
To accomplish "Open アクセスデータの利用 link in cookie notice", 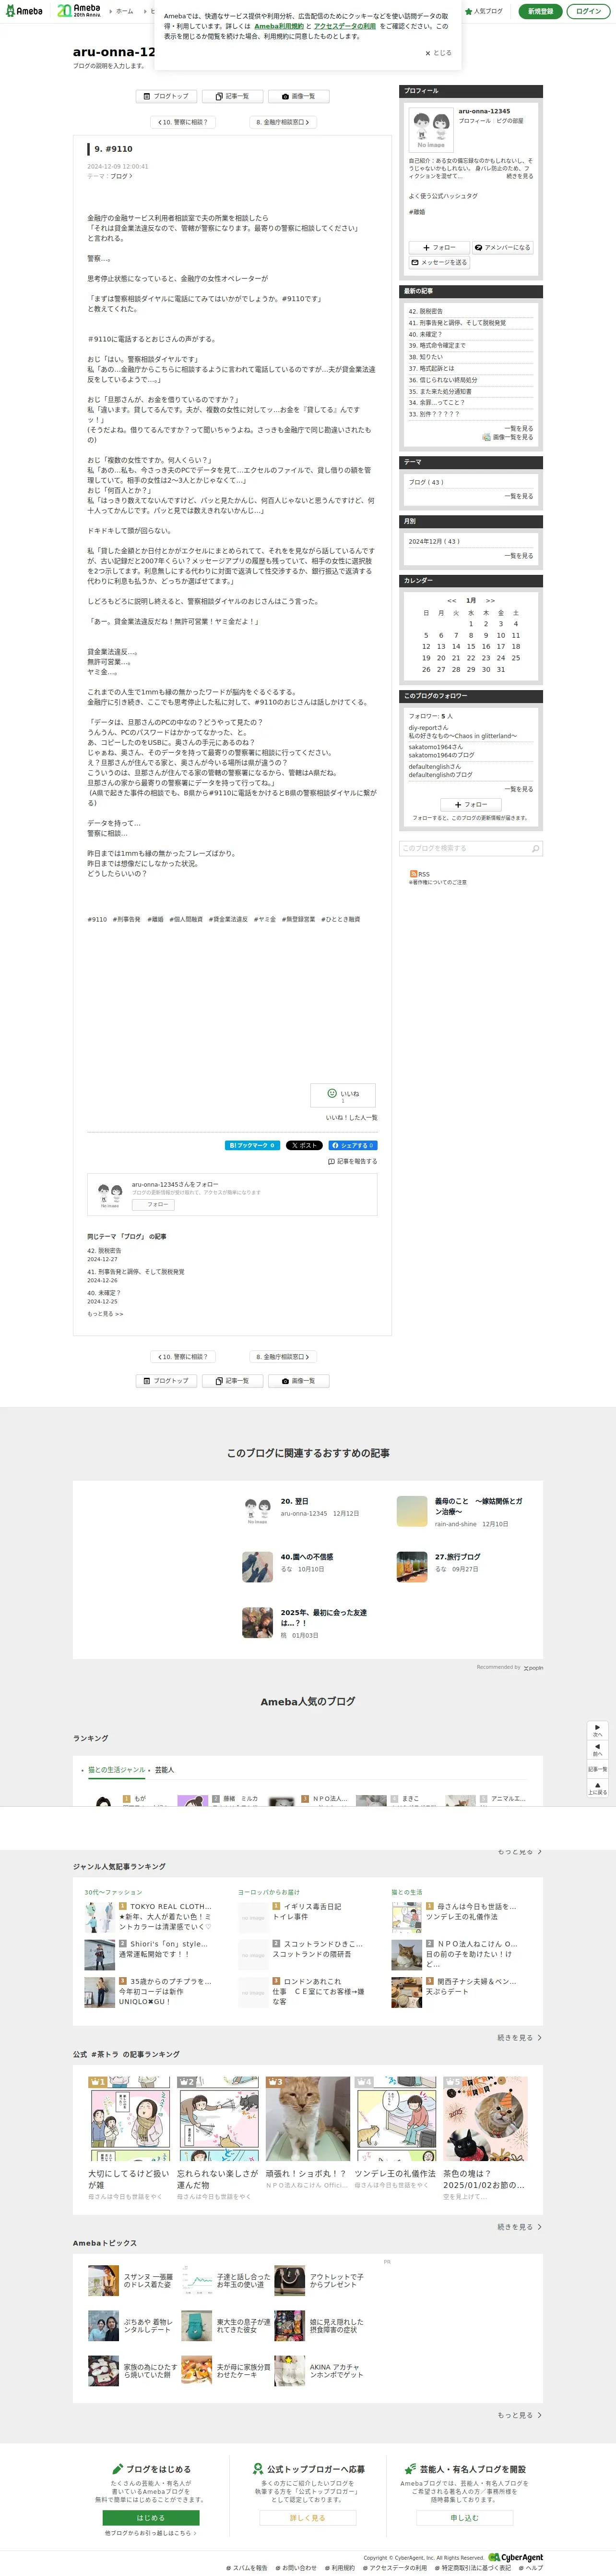I will point(344,26).
